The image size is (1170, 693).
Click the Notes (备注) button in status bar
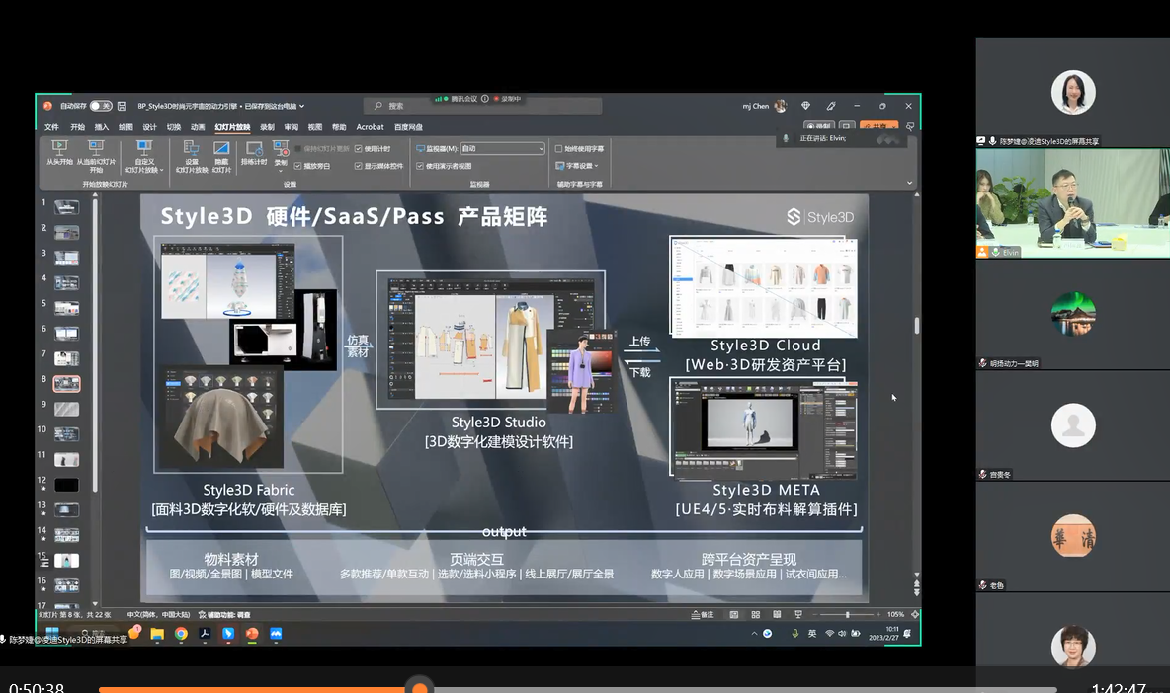click(x=703, y=615)
